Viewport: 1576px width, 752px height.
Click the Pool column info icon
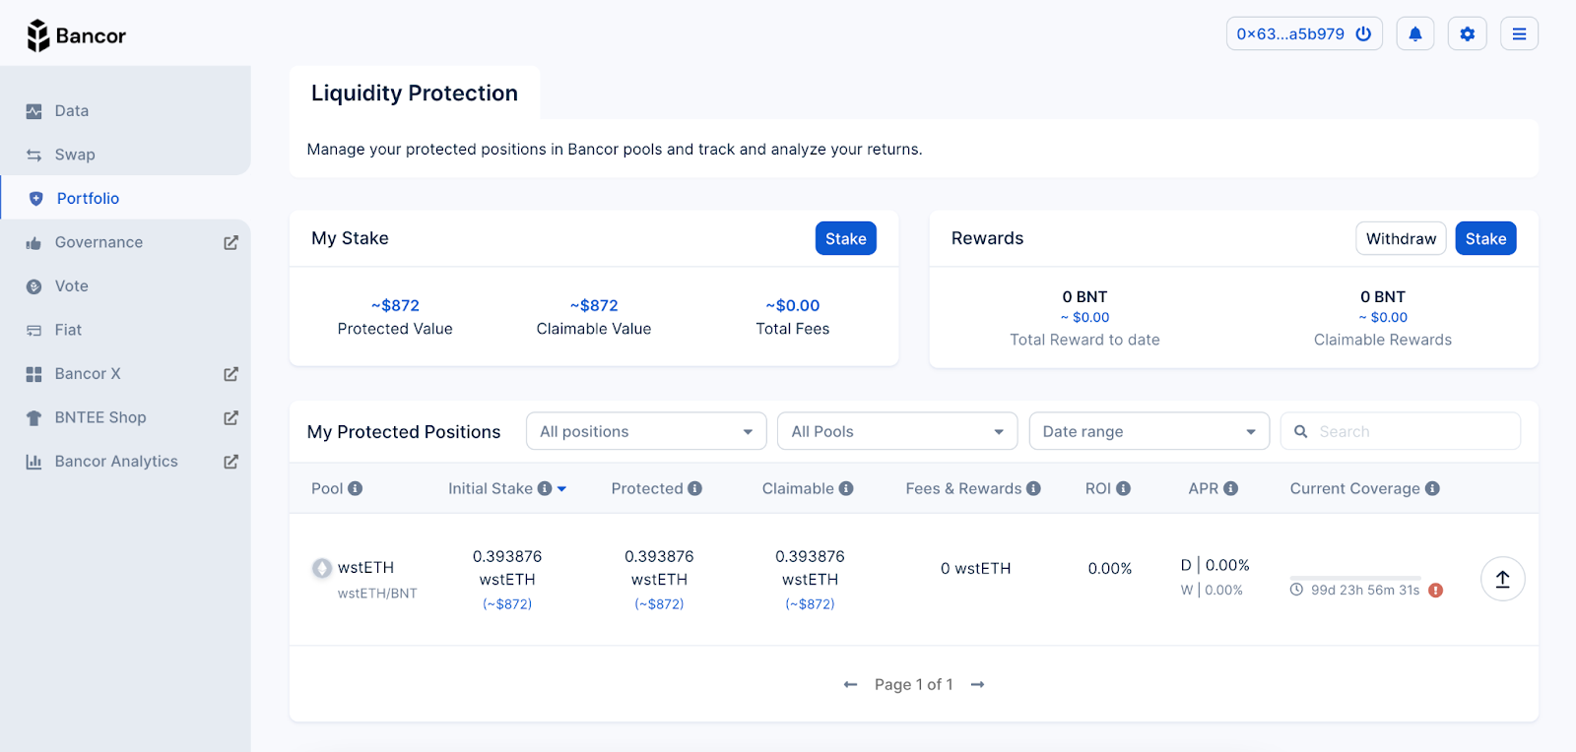pyautogui.click(x=356, y=488)
